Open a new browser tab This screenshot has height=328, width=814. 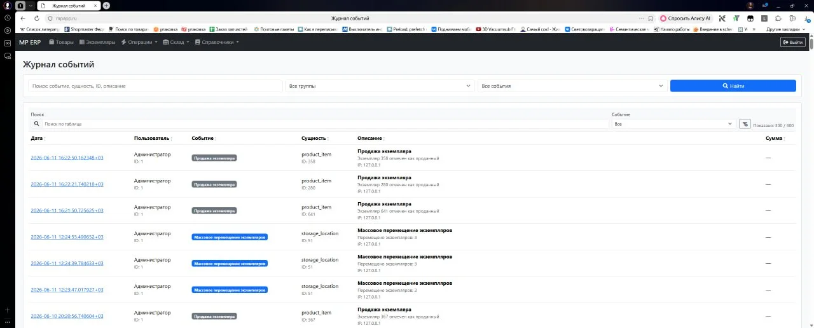point(106,5)
